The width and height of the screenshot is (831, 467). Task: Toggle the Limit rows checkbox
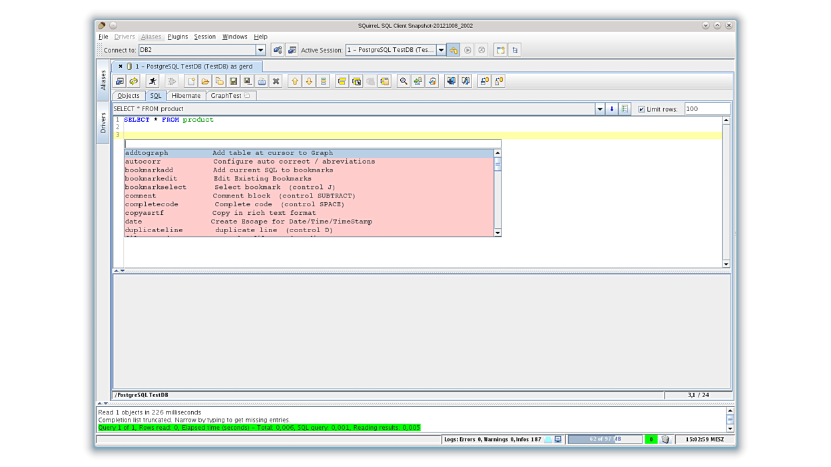tap(642, 109)
